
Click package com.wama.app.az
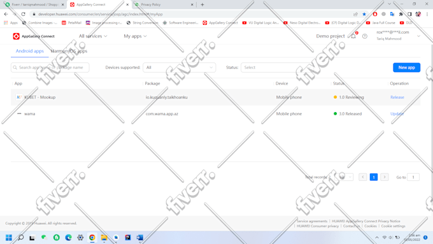pyautogui.click(x=162, y=114)
